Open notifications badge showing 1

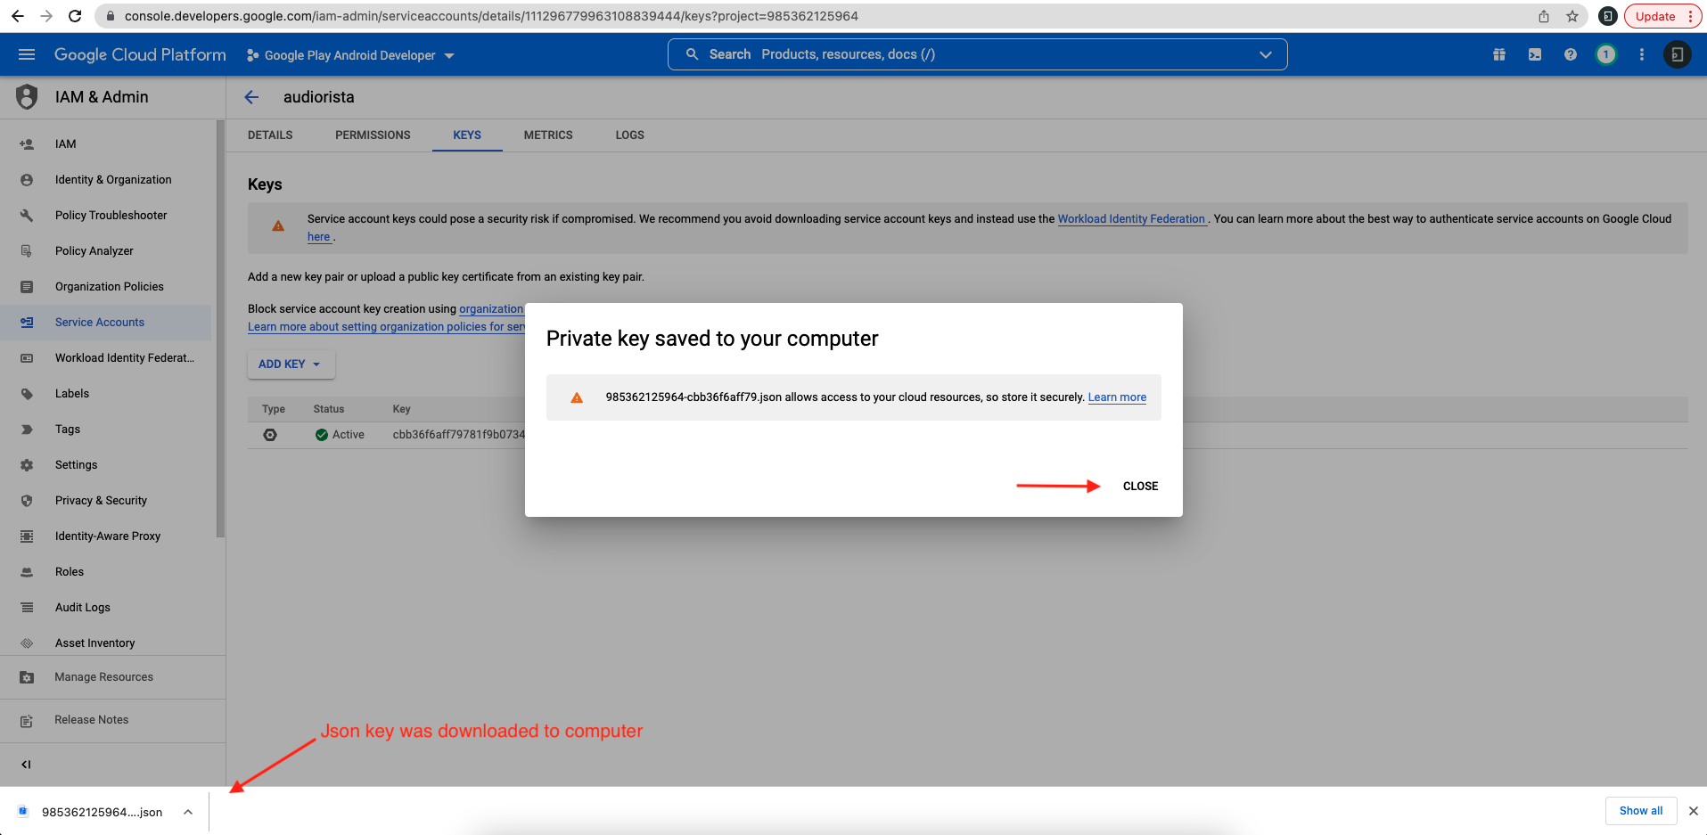[x=1606, y=54]
